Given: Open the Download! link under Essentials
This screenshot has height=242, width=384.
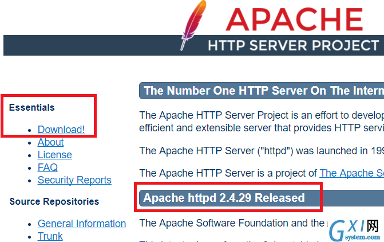Looking at the screenshot, I should click(x=61, y=130).
